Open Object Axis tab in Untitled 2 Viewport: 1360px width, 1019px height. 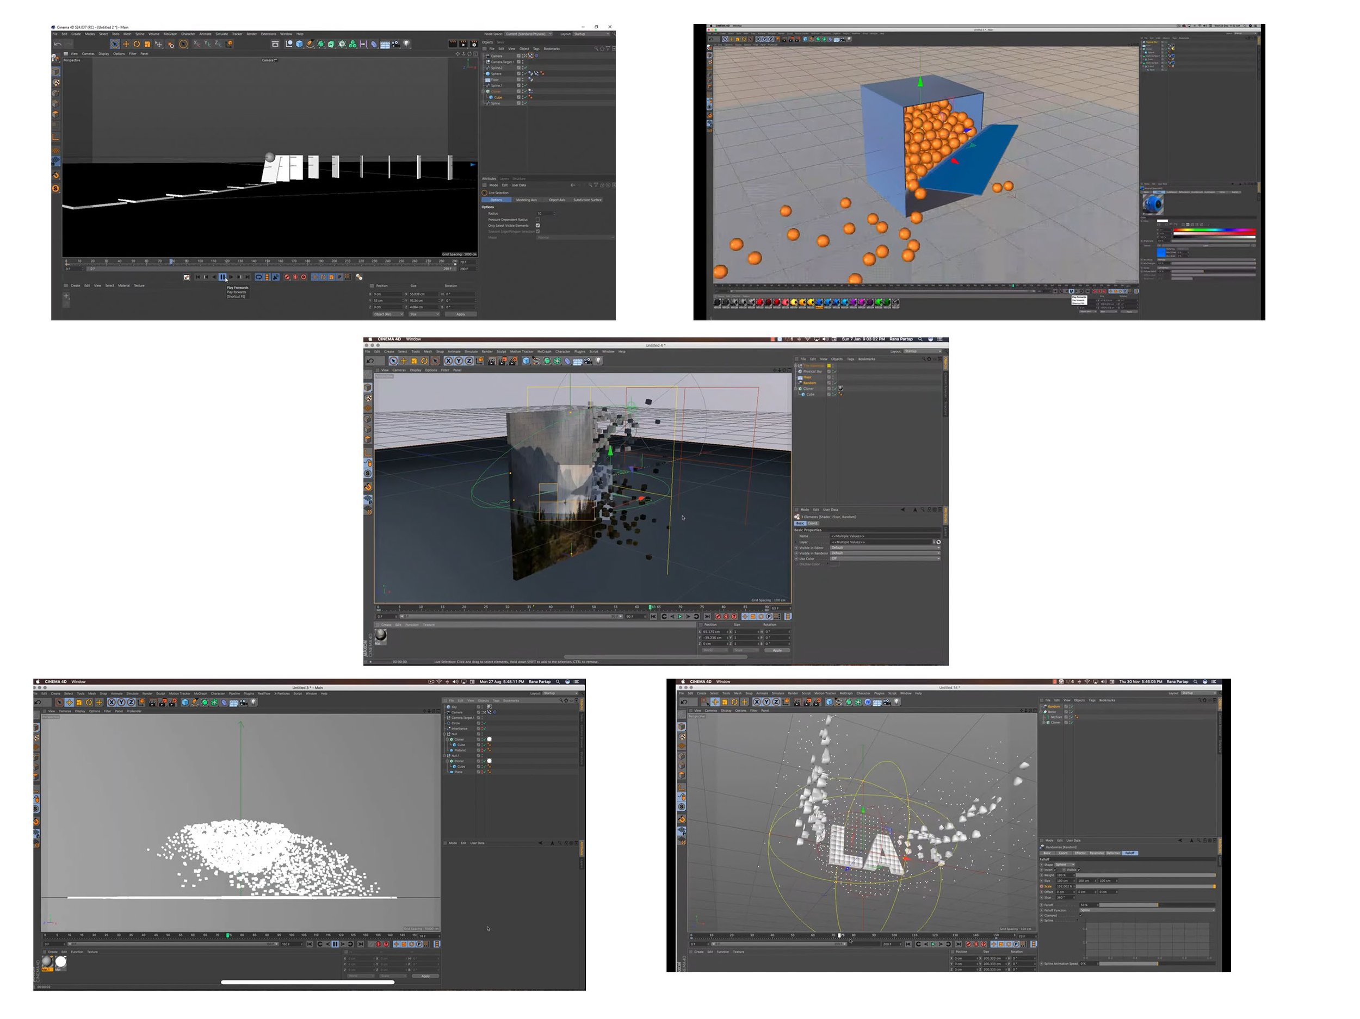click(x=557, y=200)
